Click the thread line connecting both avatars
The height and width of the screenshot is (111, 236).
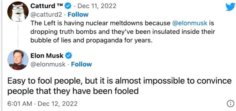click(x=18, y=36)
